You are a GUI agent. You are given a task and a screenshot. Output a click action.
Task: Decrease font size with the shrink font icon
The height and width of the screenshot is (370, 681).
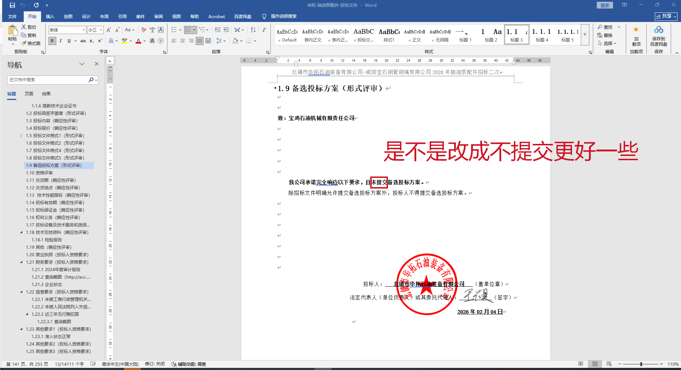click(x=117, y=30)
